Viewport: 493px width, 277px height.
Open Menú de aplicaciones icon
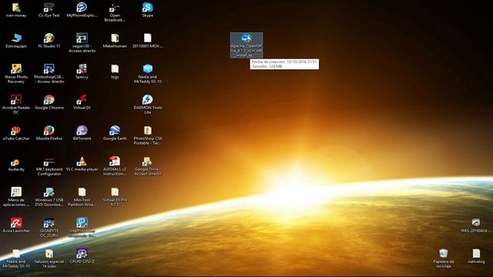pos(16,192)
